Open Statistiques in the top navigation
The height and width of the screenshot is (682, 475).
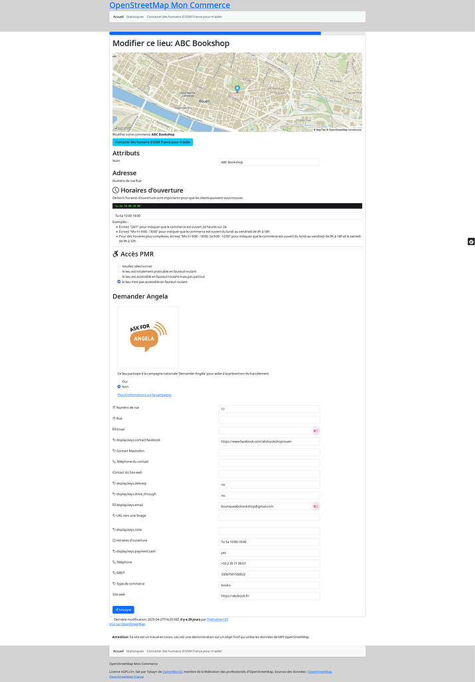point(135,17)
